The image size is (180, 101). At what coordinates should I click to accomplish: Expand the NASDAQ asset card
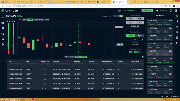[160, 76]
